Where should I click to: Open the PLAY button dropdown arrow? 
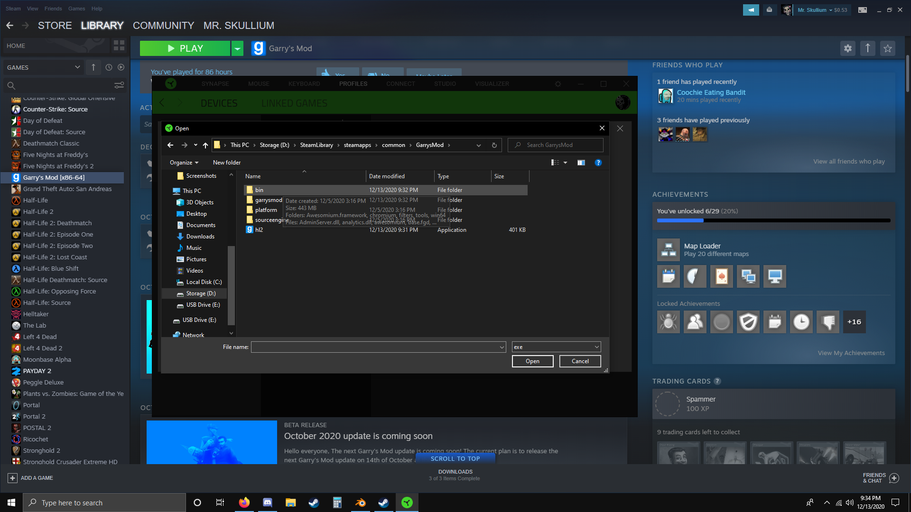(x=237, y=48)
